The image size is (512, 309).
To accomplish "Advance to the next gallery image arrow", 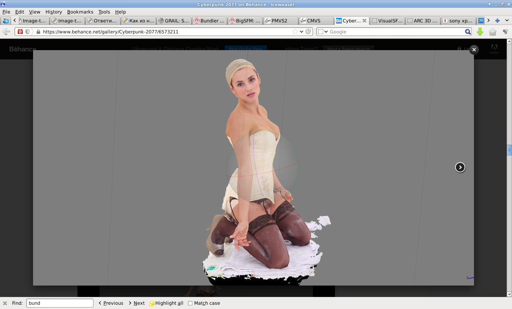I will (460, 167).
